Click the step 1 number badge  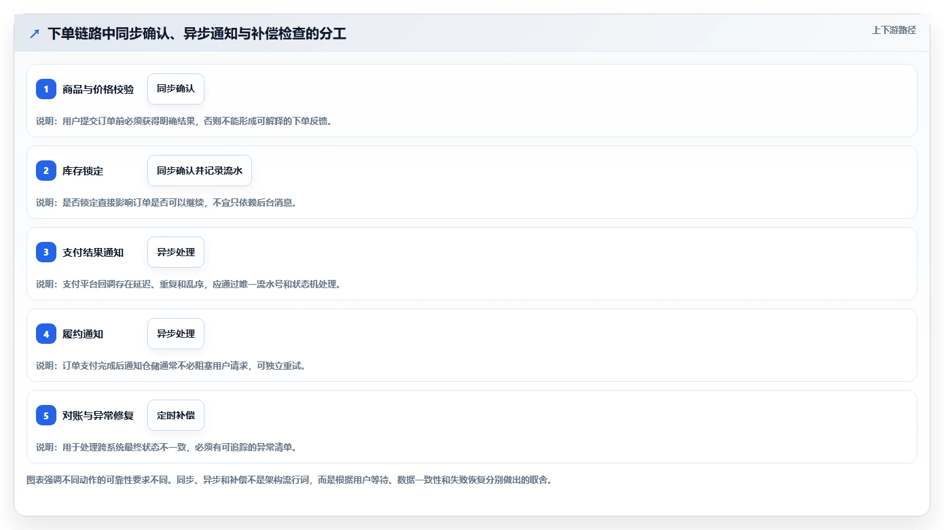(x=46, y=89)
